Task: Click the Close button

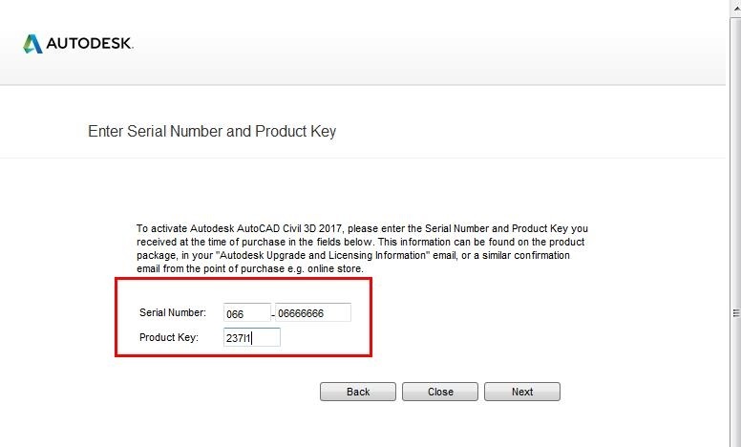Action: 440,392
